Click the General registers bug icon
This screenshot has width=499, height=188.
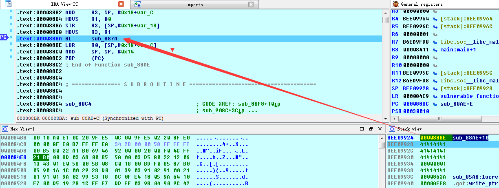pyautogui.click(x=395, y=4)
